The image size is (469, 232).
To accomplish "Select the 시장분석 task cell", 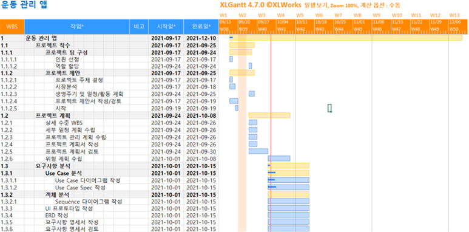I will pos(66,87).
